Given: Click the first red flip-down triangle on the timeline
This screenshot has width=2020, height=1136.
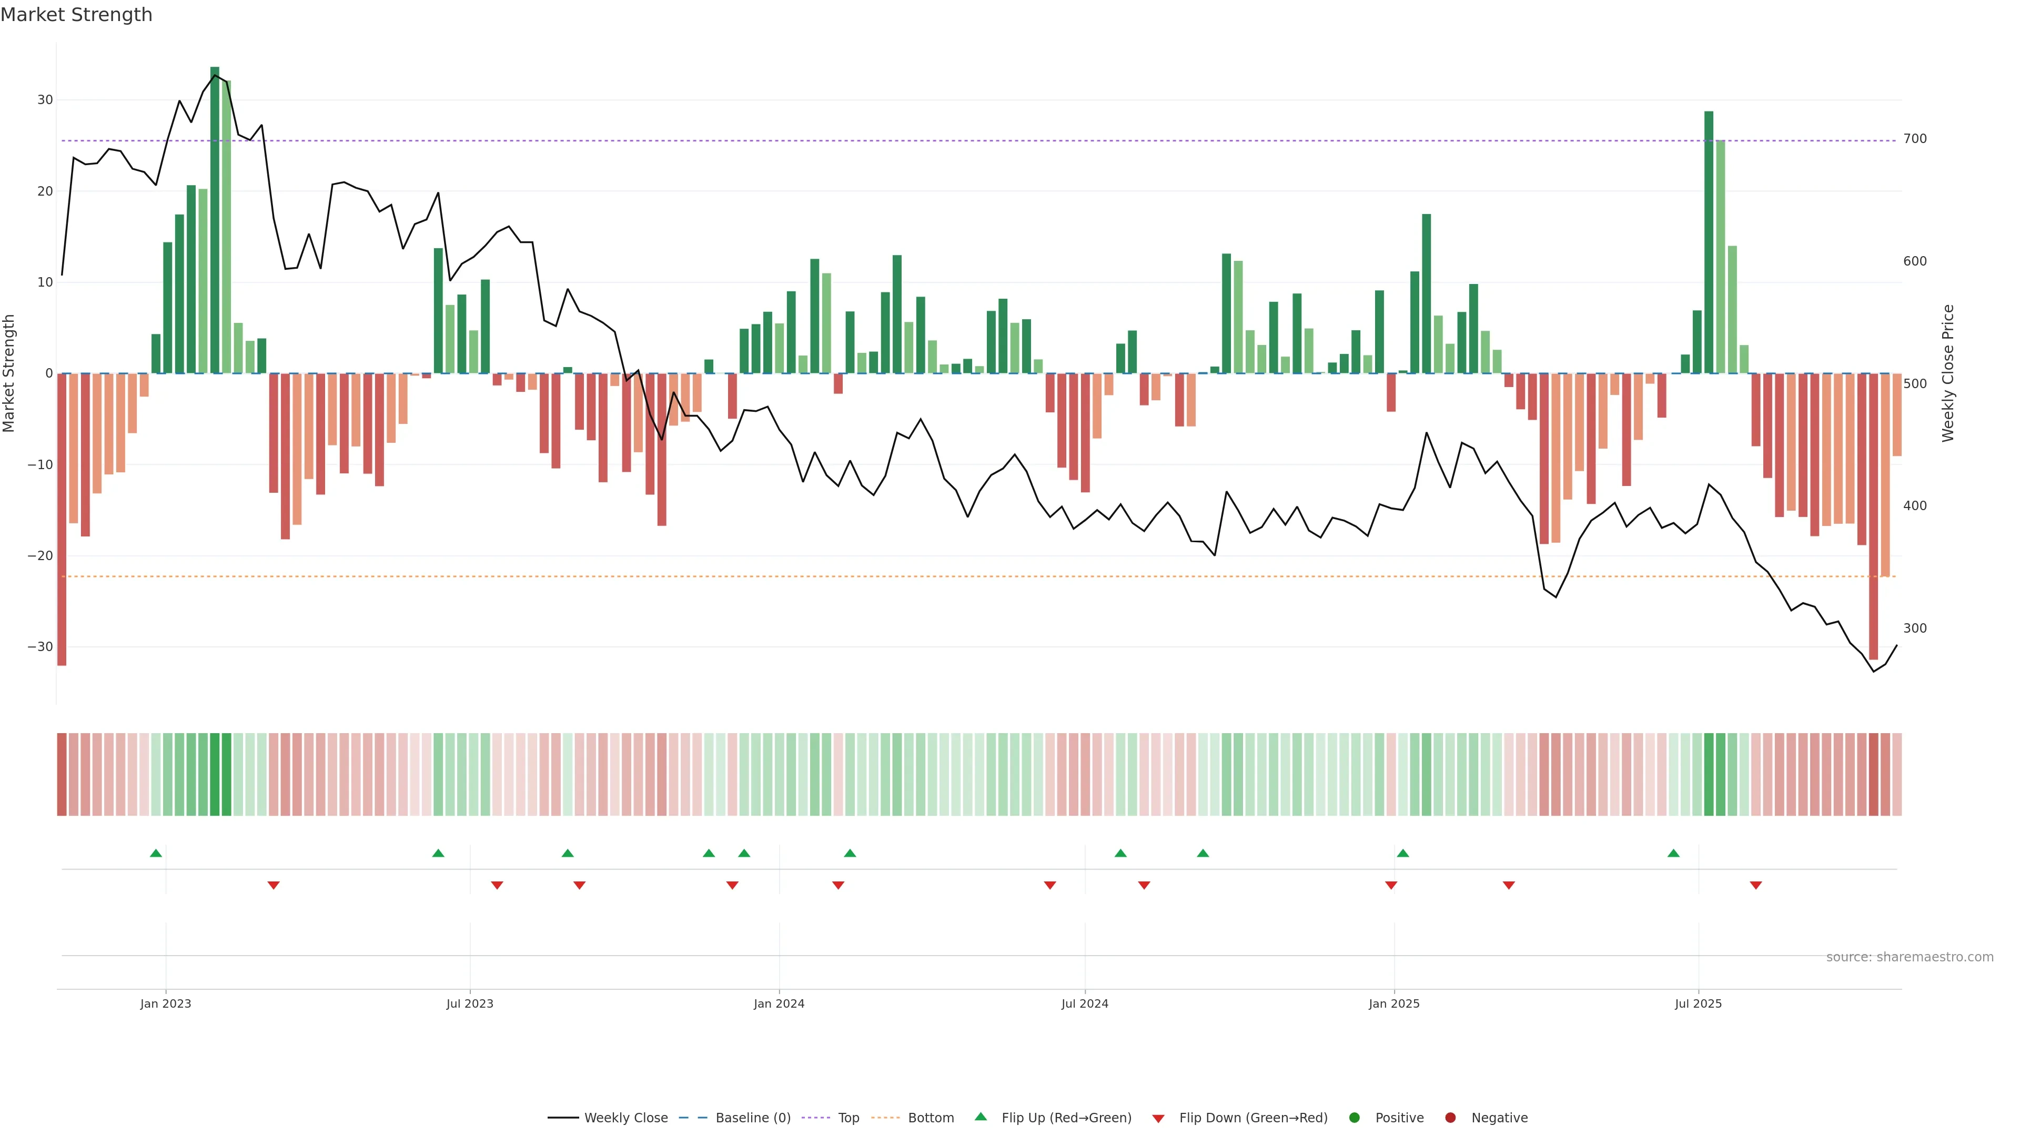Looking at the screenshot, I should 274,885.
